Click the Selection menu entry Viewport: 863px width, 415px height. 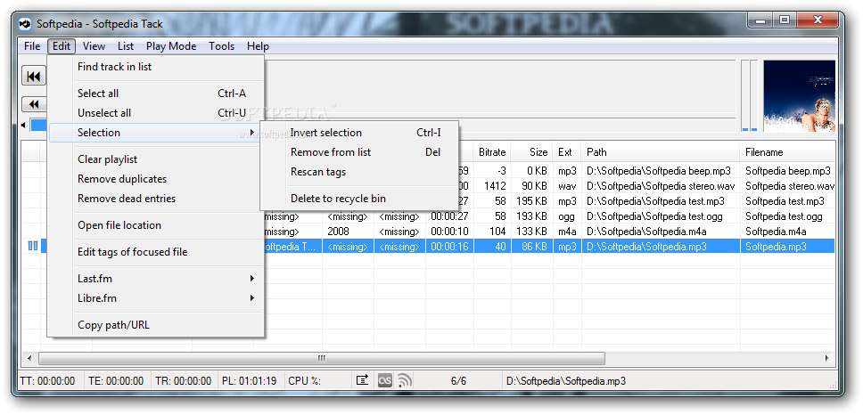coord(153,133)
